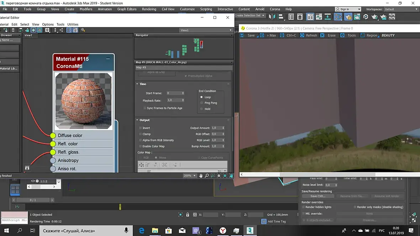Open the Curve Editor toolbar icon
Viewport: 420px width, 236px height.
[x=319, y=17]
